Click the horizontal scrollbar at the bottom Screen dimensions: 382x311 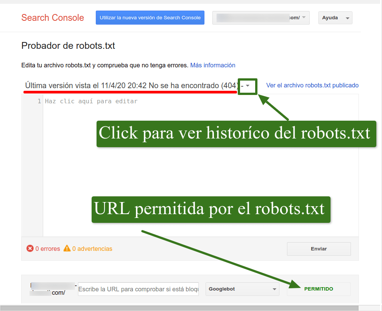179,308
